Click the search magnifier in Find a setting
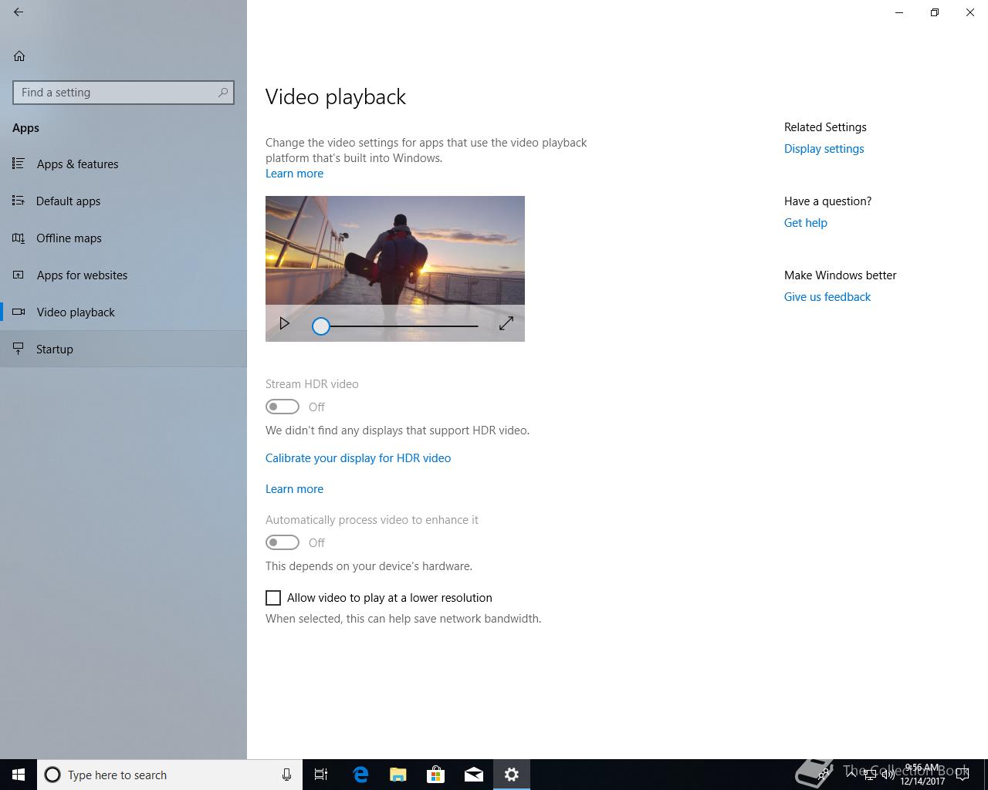 click(223, 93)
